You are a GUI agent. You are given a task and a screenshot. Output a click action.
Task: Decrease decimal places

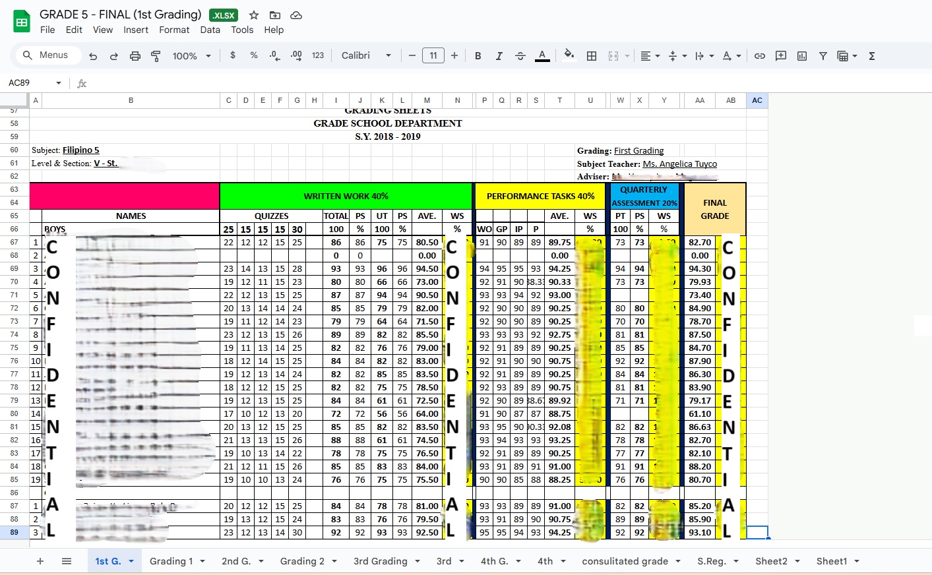[x=275, y=55]
